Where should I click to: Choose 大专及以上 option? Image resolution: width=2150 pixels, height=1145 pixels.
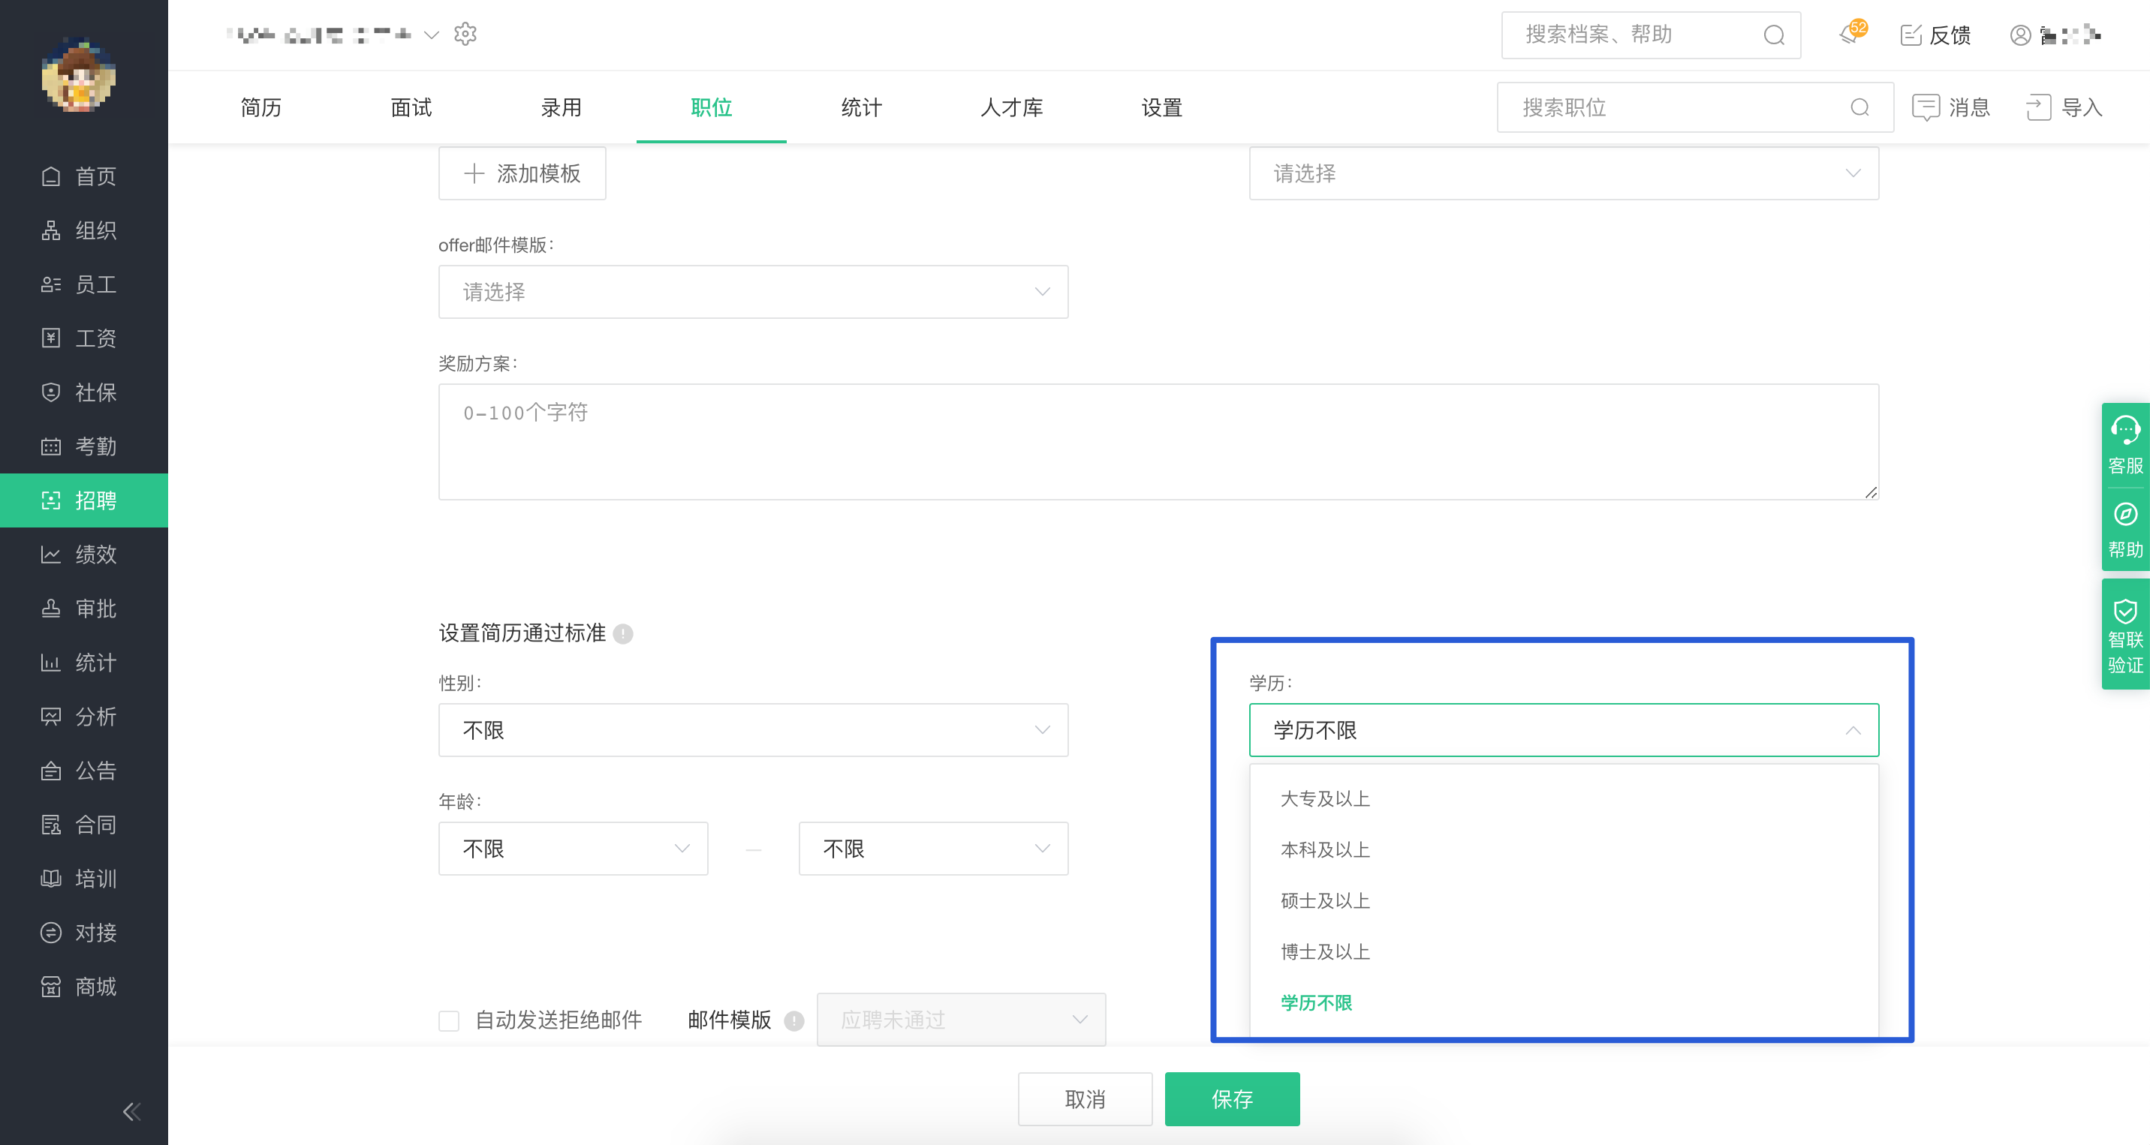click(1563, 799)
